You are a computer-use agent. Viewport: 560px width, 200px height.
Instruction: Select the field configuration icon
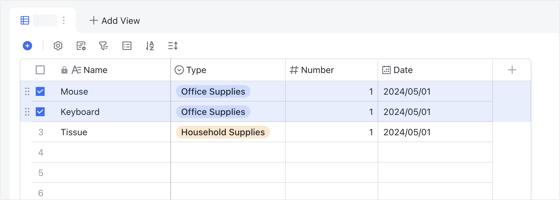(x=81, y=46)
